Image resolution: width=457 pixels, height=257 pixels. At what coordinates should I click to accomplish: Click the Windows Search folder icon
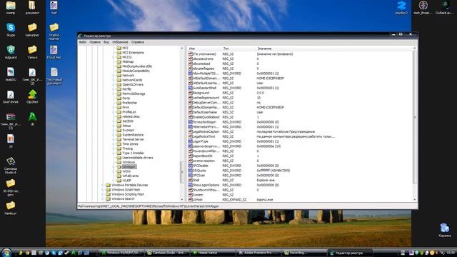pyautogui.click(x=108, y=198)
